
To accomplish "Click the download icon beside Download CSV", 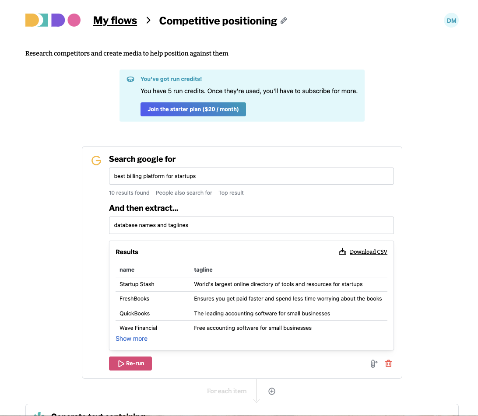I will pos(342,252).
